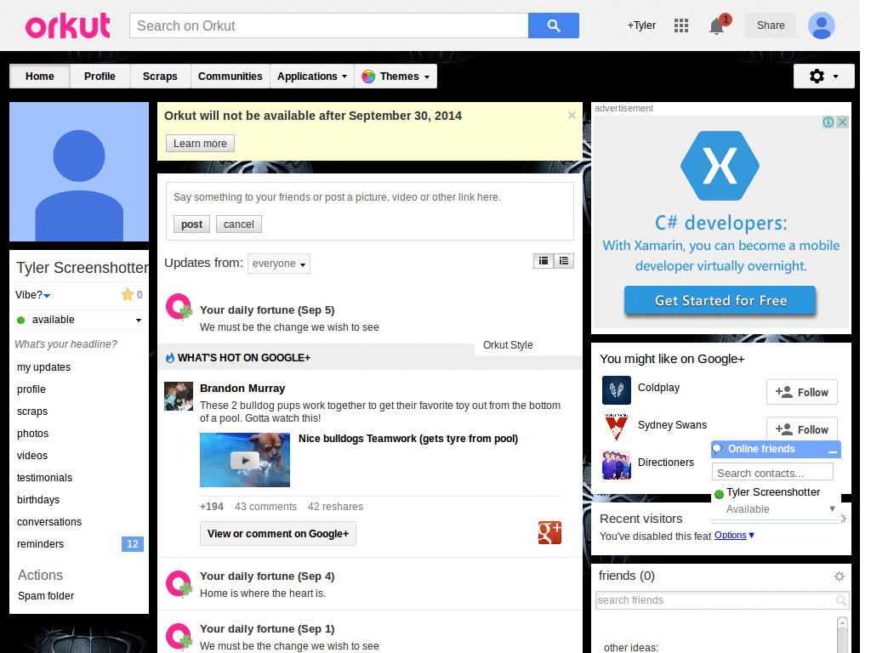Expand the Themes menu
This screenshot has height=653, width=871.
[x=396, y=76]
